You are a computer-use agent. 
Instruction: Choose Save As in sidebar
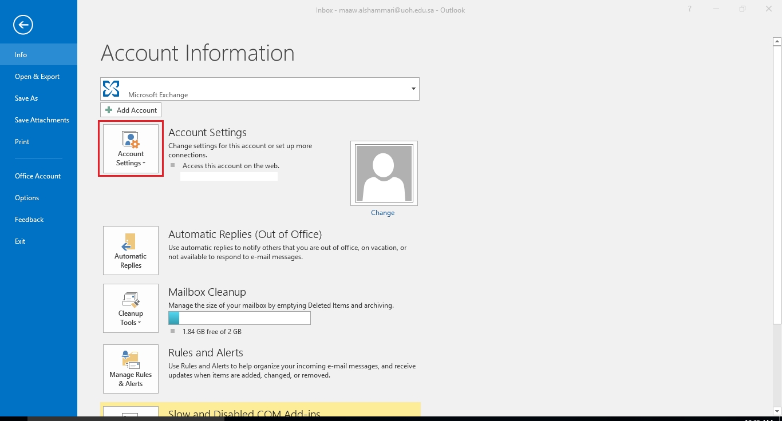pos(38,98)
